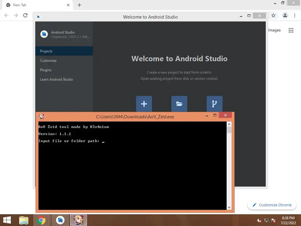The width and height of the screenshot is (301, 226).
Task: Click the Action Center flag icon
Action: (273, 220)
